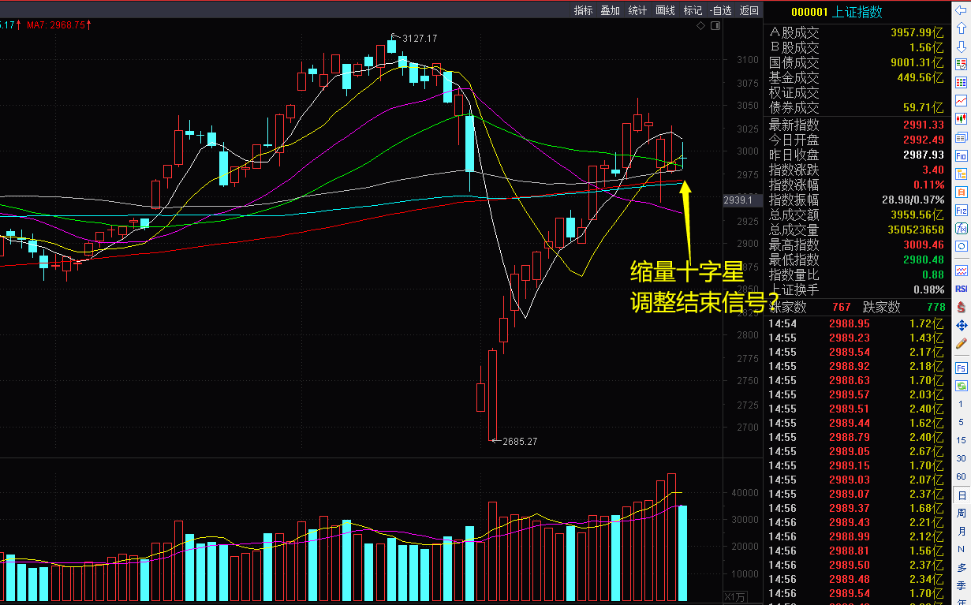Click the 000001 上证指数 title
Viewport: 971px width, 605px height.
836,12
